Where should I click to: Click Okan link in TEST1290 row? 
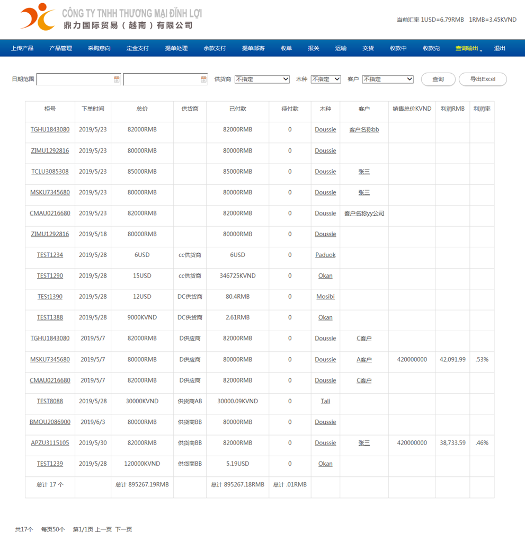click(326, 276)
